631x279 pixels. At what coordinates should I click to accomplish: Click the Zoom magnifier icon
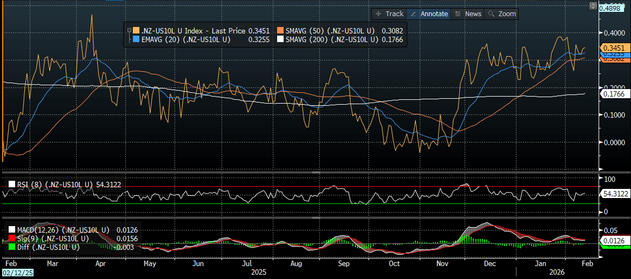(491, 14)
